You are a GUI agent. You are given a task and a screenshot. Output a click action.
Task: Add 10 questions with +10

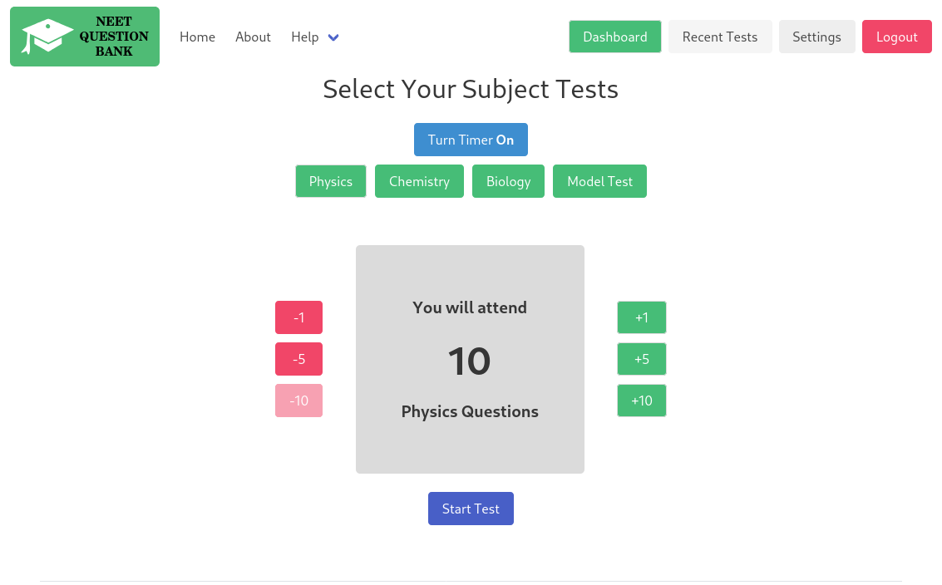(641, 401)
